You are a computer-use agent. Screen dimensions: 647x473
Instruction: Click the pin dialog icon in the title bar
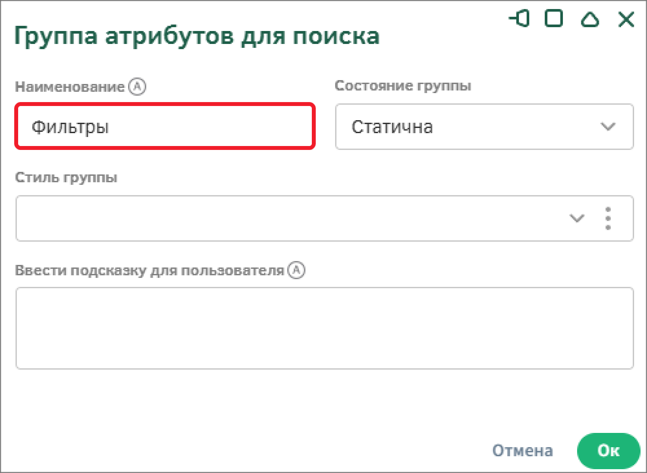(519, 19)
